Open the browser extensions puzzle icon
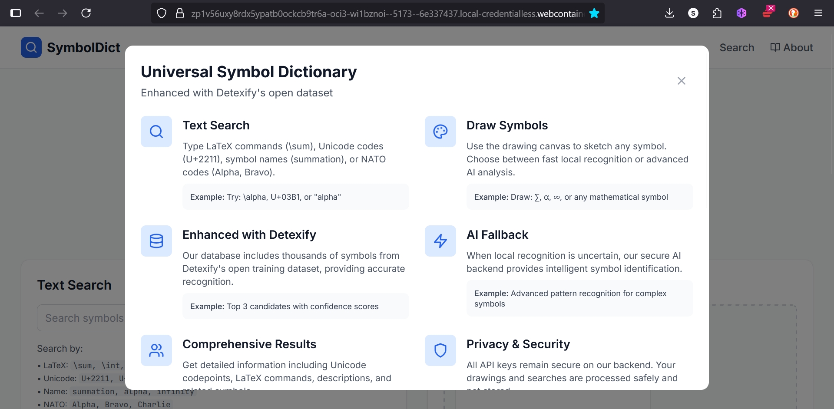This screenshot has height=409, width=834. click(717, 13)
